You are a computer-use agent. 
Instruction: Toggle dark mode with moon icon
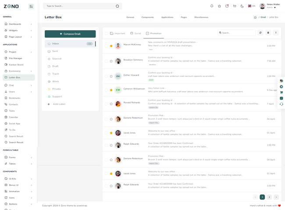click(242, 6)
